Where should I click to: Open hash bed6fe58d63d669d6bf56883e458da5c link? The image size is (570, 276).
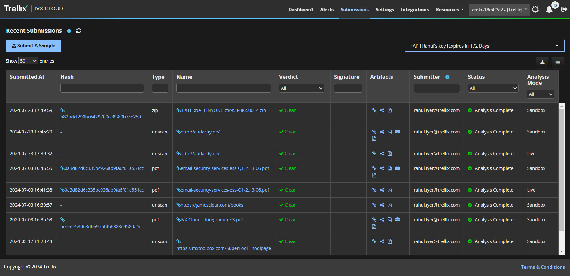coord(101,227)
